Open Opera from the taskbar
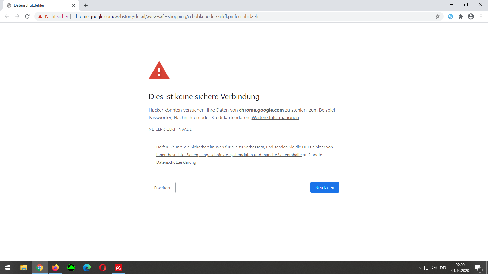Image resolution: width=488 pixels, height=274 pixels. tap(102, 267)
